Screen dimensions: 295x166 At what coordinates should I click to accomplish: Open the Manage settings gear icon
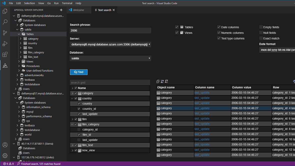[x=5, y=155]
